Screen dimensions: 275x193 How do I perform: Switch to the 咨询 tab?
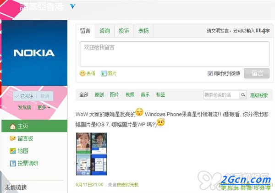[104, 31]
